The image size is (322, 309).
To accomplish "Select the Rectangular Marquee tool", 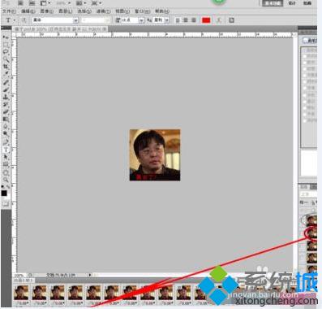I will point(6,45).
